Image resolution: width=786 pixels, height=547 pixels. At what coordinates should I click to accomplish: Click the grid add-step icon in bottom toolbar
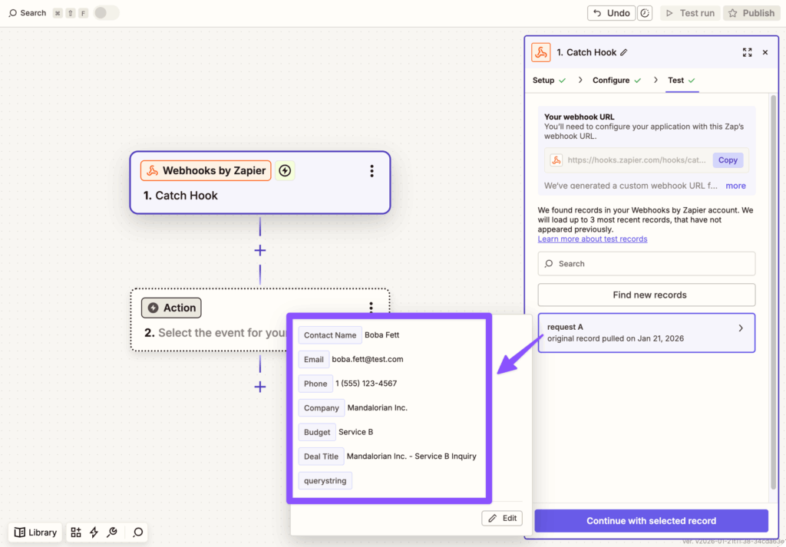coord(75,532)
